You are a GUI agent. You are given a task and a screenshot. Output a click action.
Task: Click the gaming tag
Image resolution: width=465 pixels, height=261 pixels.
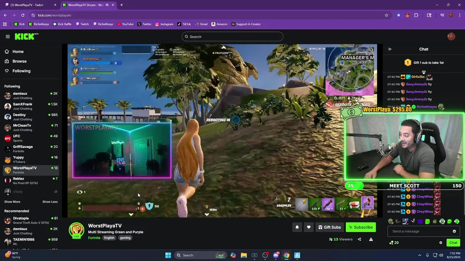click(x=125, y=238)
